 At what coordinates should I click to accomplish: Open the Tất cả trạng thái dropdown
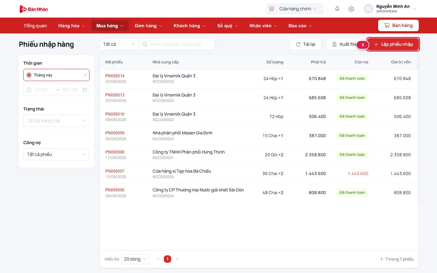coord(56,121)
